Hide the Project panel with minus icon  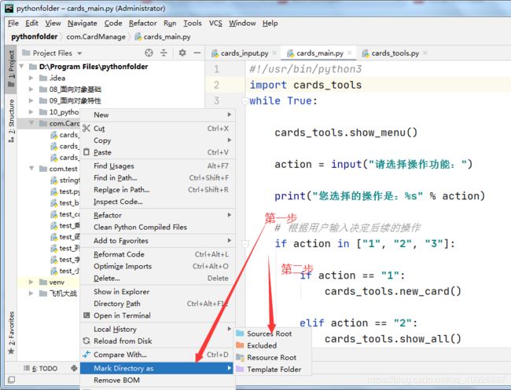click(x=197, y=53)
